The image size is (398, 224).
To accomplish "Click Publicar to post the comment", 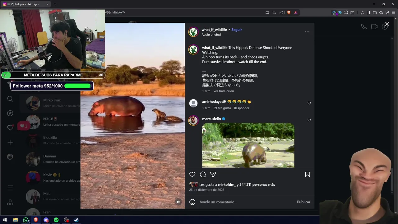I will (x=303, y=202).
